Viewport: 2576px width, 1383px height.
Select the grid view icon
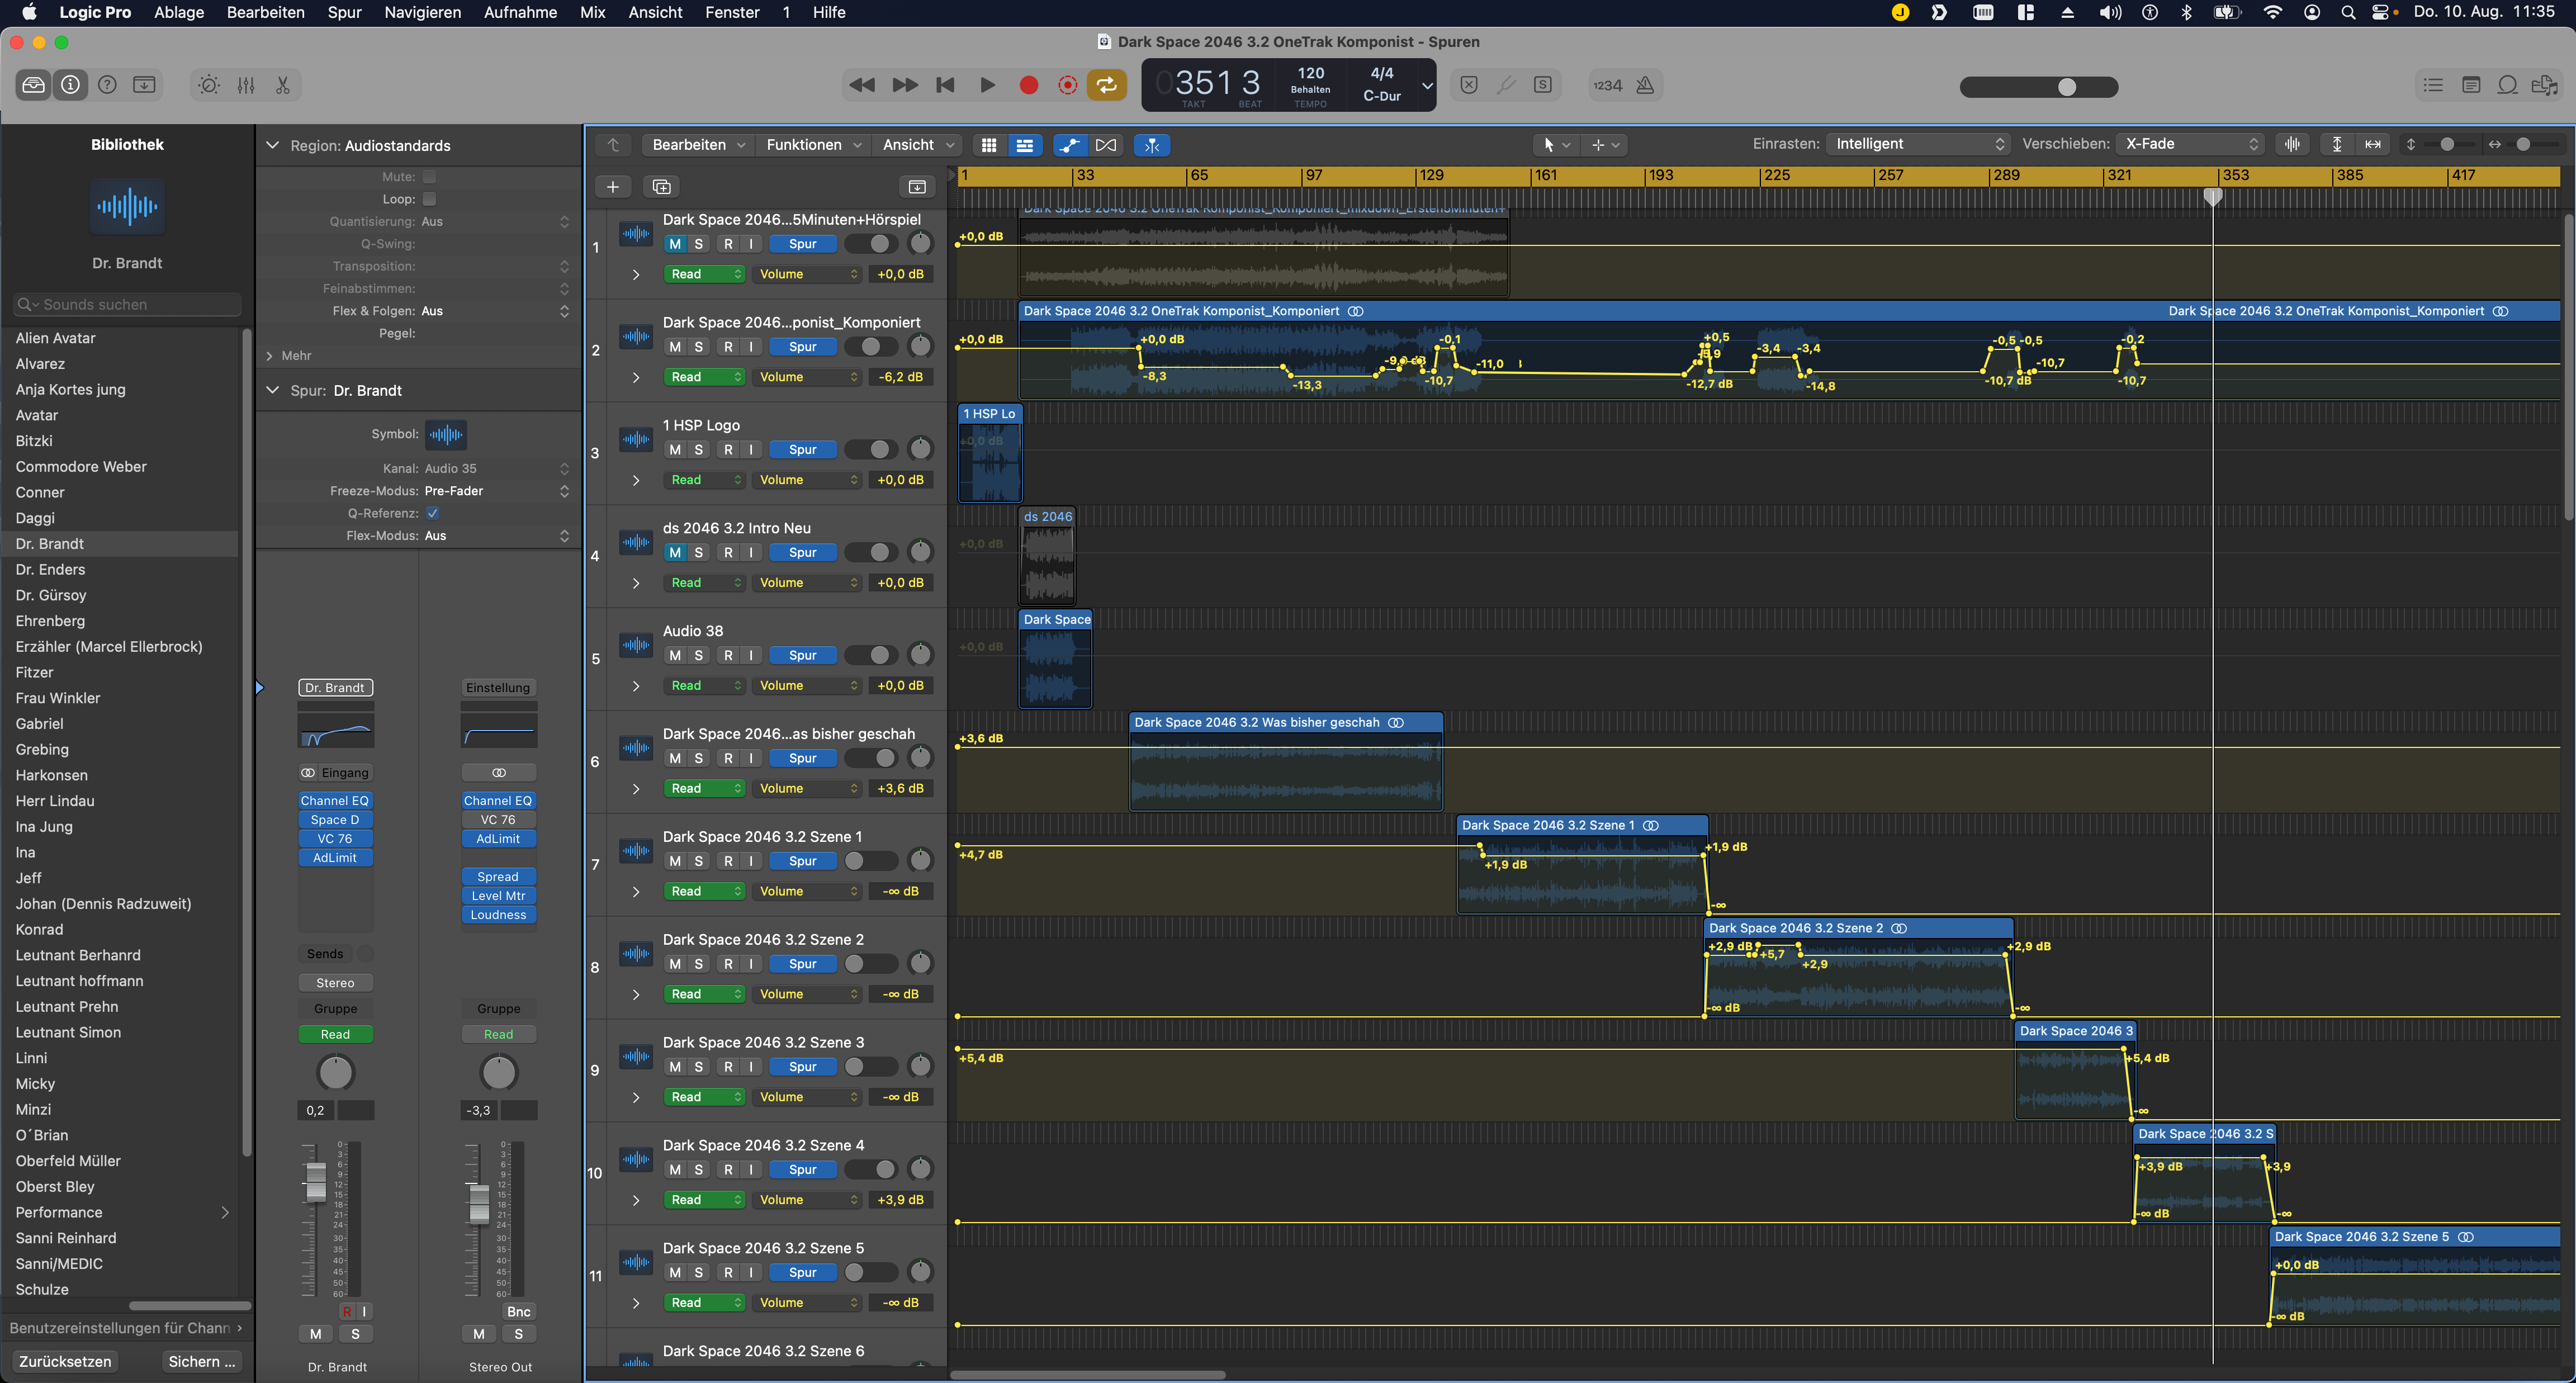[989, 145]
